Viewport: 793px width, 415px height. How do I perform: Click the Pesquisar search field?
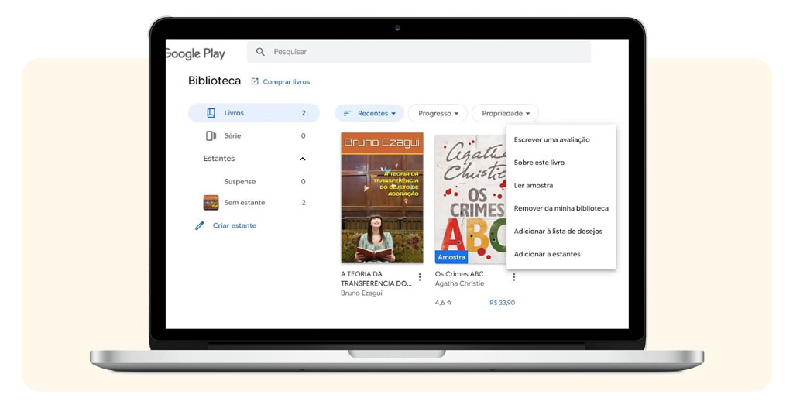(419, 52)
